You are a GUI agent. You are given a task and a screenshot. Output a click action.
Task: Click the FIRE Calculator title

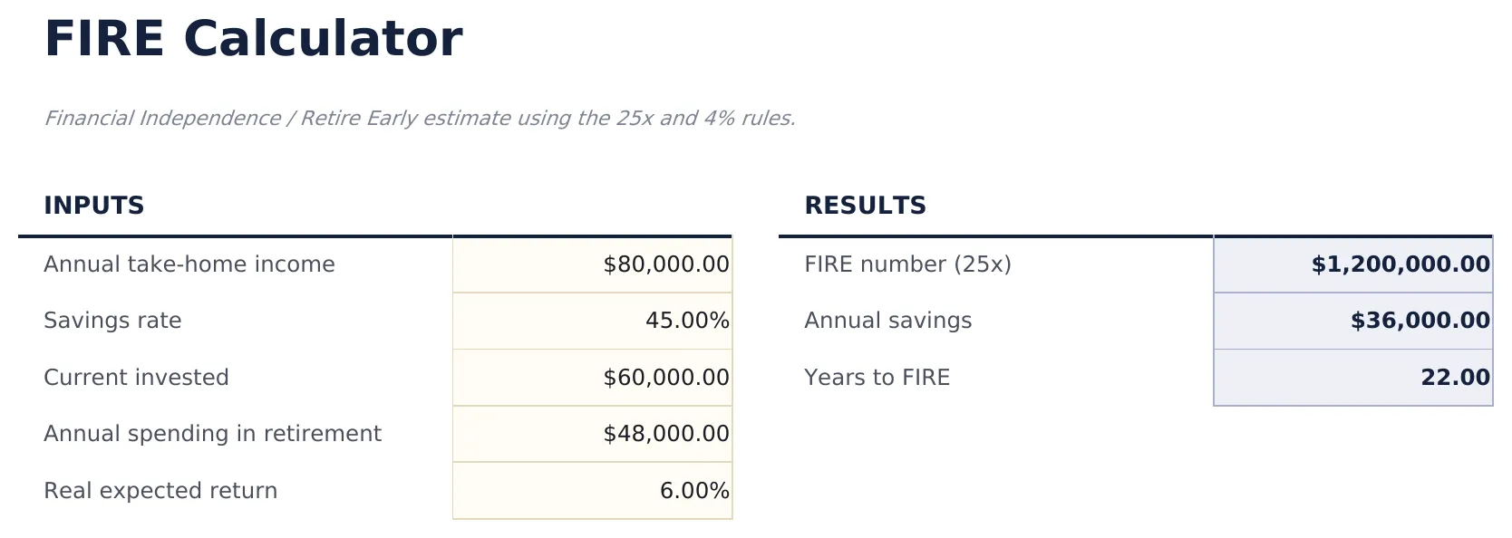pyautogui.click(x=254, y=38)
